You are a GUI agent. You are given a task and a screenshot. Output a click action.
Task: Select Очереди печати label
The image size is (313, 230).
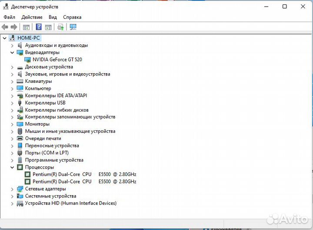(x=43, y=139)
